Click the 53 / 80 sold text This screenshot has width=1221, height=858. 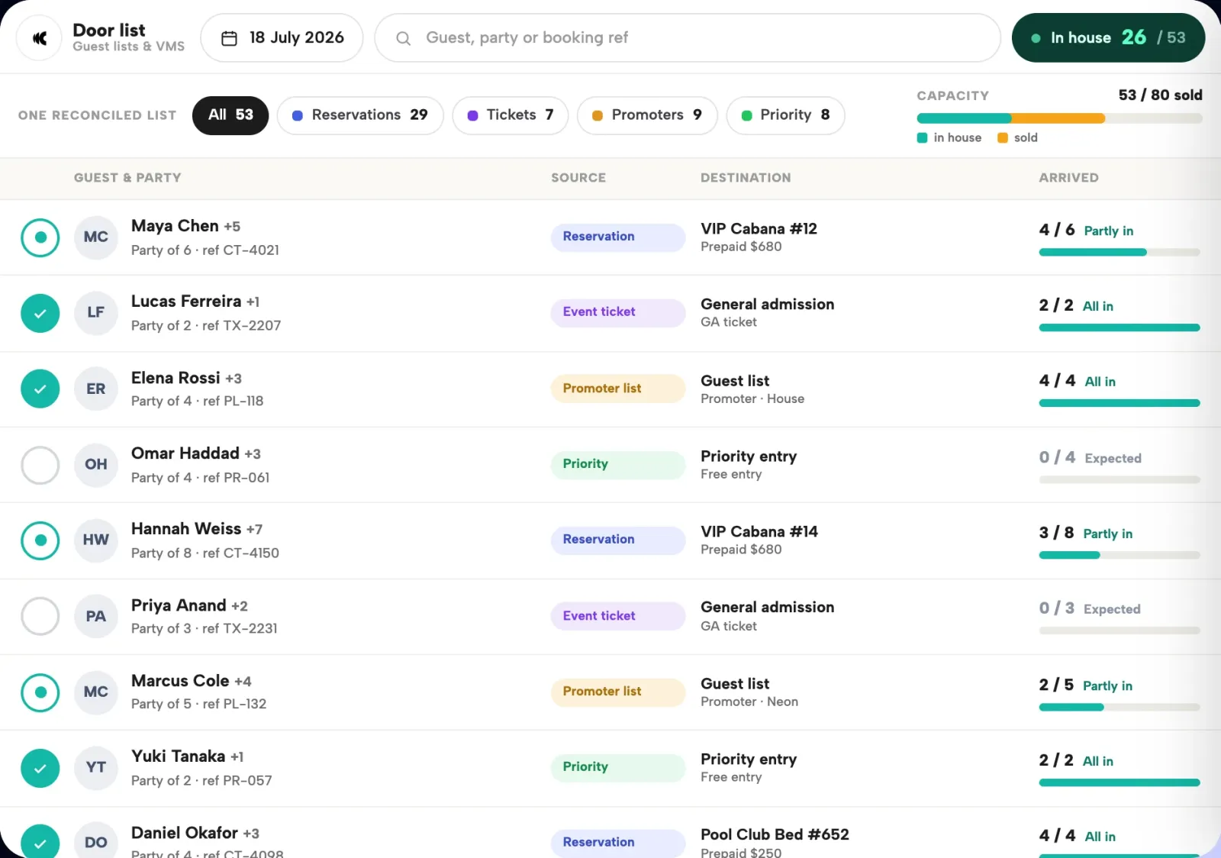[1160, 95]
